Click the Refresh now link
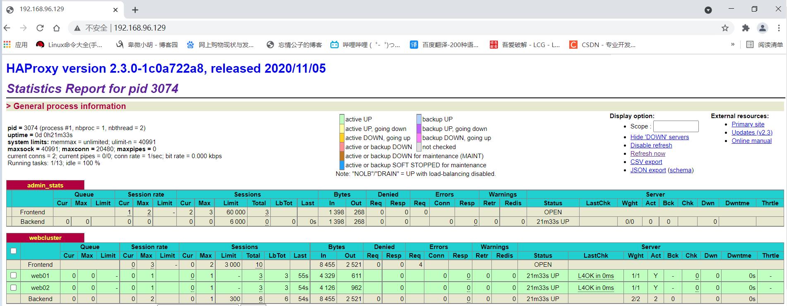The image size is (787, 306). point(648,154)
